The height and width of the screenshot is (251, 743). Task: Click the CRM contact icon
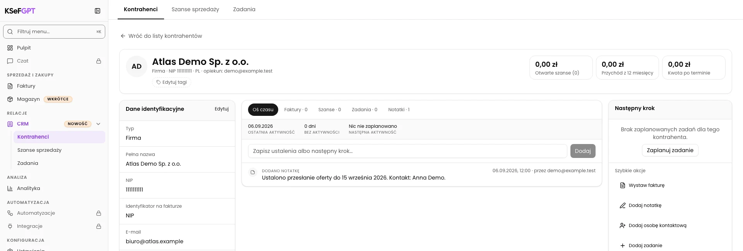[10, 124]
